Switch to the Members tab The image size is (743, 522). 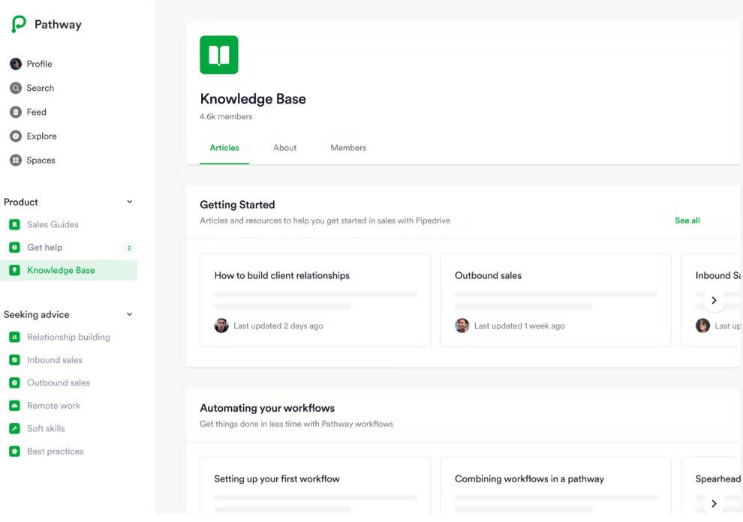pos(347,148)
